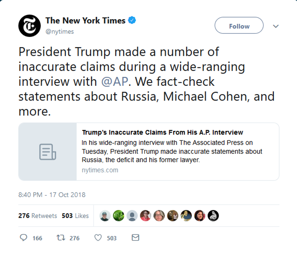View the 276 Retweets list
297x255 pixels.
coord(38,216)
